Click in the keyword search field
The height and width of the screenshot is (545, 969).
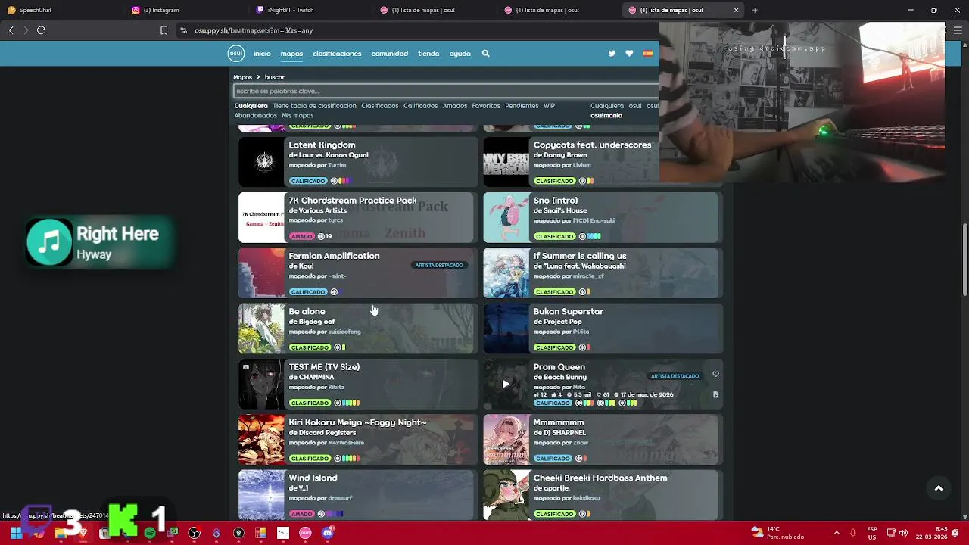(x=447, y=91)
